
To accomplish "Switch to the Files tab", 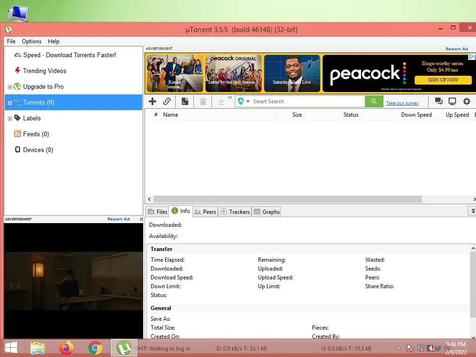I will click(x=158, y=212).
